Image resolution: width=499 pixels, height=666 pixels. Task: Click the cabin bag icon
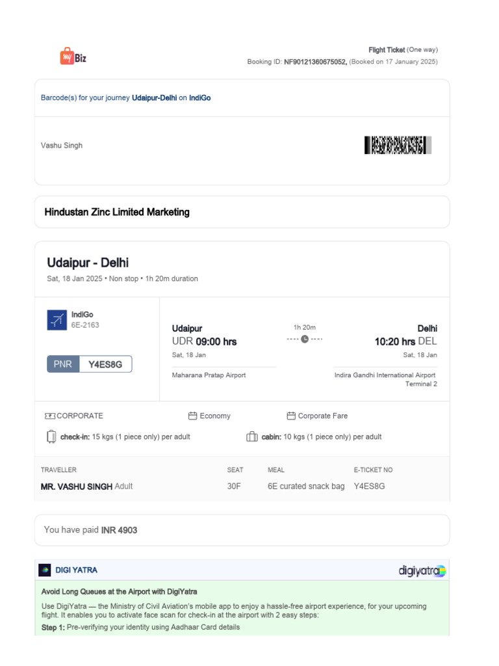click(x=252, y=437)
